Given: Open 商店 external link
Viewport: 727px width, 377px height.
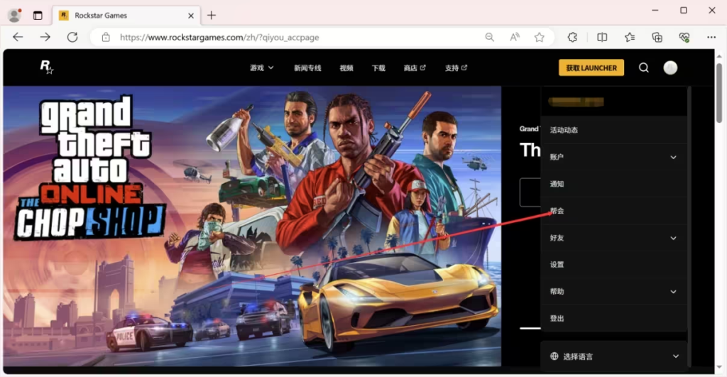Looking at the screenshot, I should pos(415,67).
